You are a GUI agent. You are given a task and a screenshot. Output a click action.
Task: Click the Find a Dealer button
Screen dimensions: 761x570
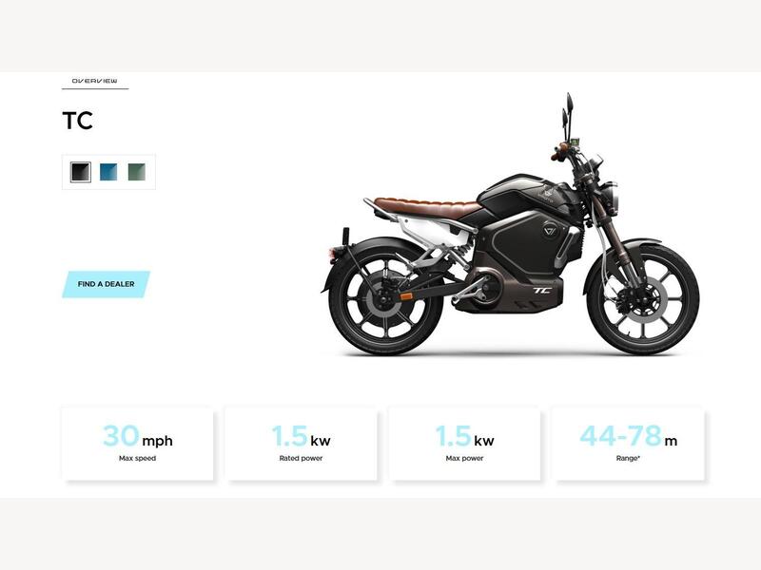point(106,284)
